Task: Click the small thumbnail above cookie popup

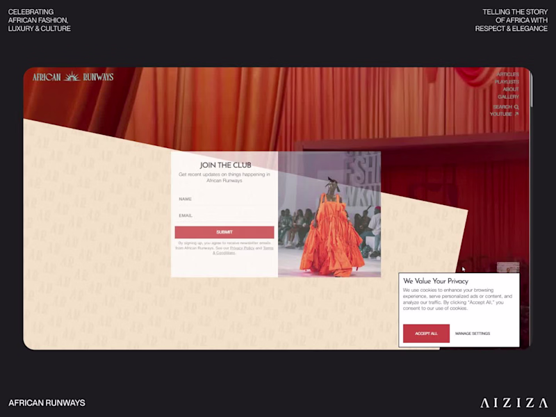Action: click(508, 268)
